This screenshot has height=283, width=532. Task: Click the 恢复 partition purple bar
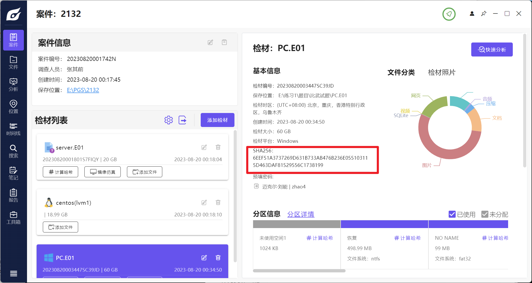pos(384,224)
